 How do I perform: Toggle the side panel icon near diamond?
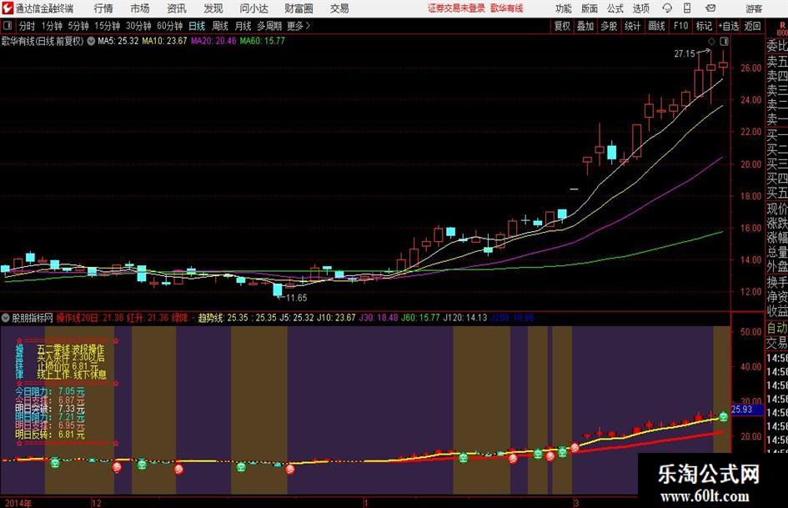(x=724, y=41)
